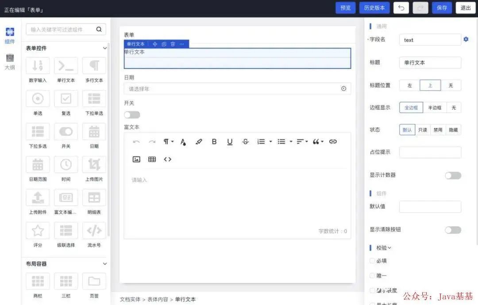Screen dimensions: 478x305
Task: Open field name settings gear icon
Action: pyautogui.click(x=466, y=39)
